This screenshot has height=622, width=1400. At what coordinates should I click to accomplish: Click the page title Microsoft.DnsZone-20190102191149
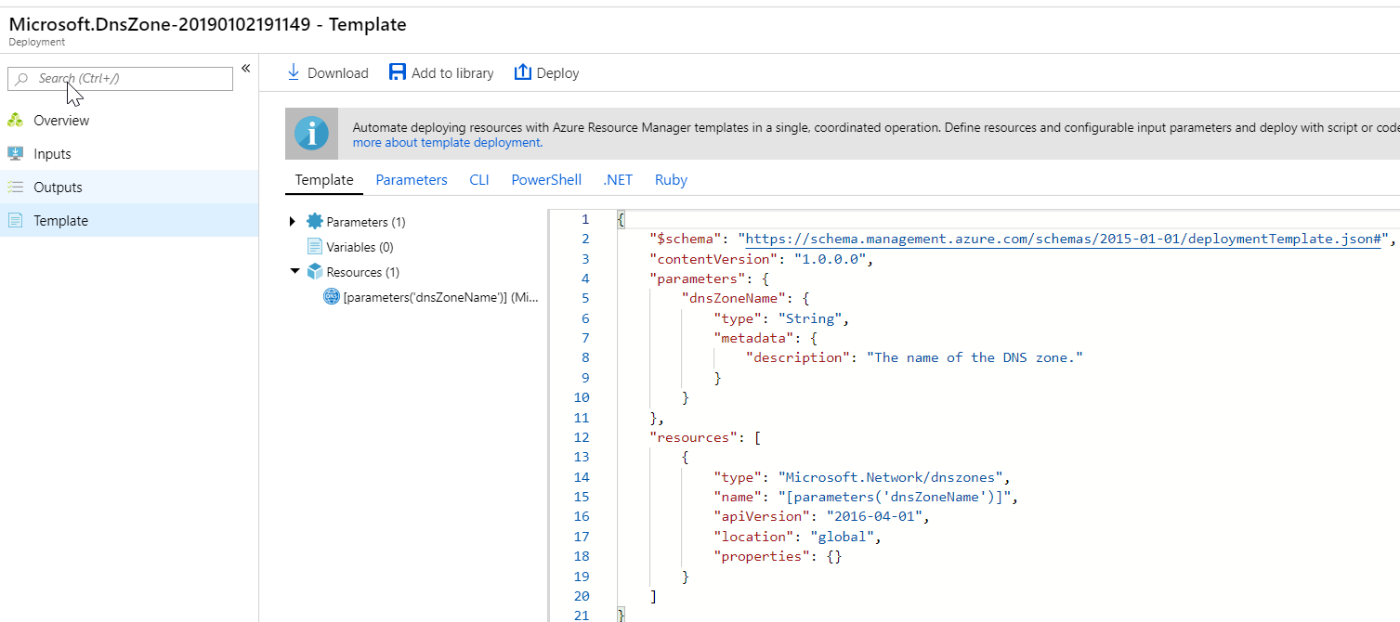coord(160,25)
